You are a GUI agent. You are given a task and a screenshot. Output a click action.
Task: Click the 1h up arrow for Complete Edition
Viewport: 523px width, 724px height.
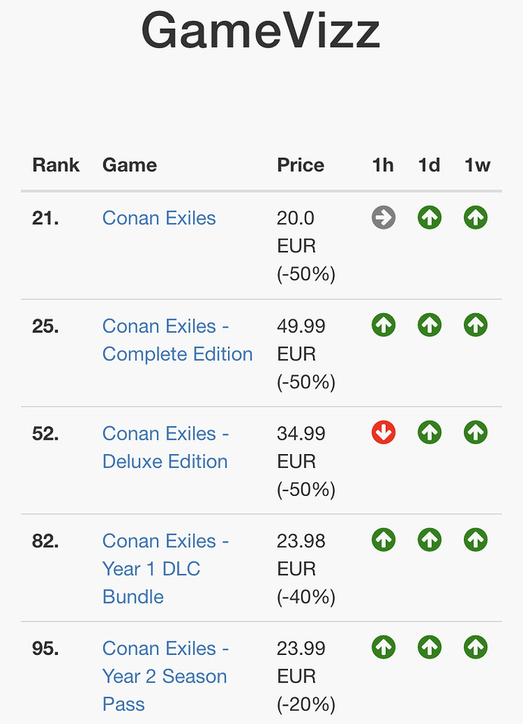pyautogui.click(x=384, y=326)
